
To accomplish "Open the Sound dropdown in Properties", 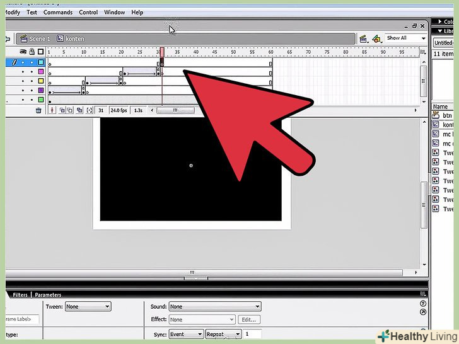I will coord(215,307).
